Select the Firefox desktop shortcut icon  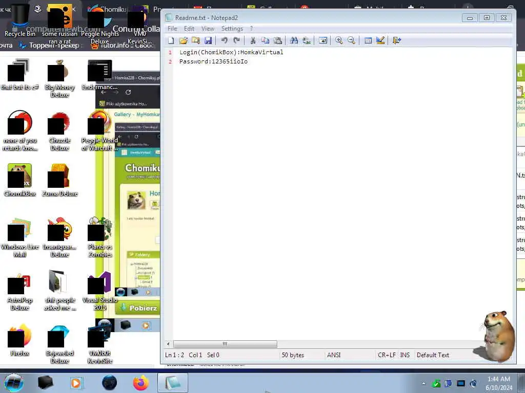[20, 340]
